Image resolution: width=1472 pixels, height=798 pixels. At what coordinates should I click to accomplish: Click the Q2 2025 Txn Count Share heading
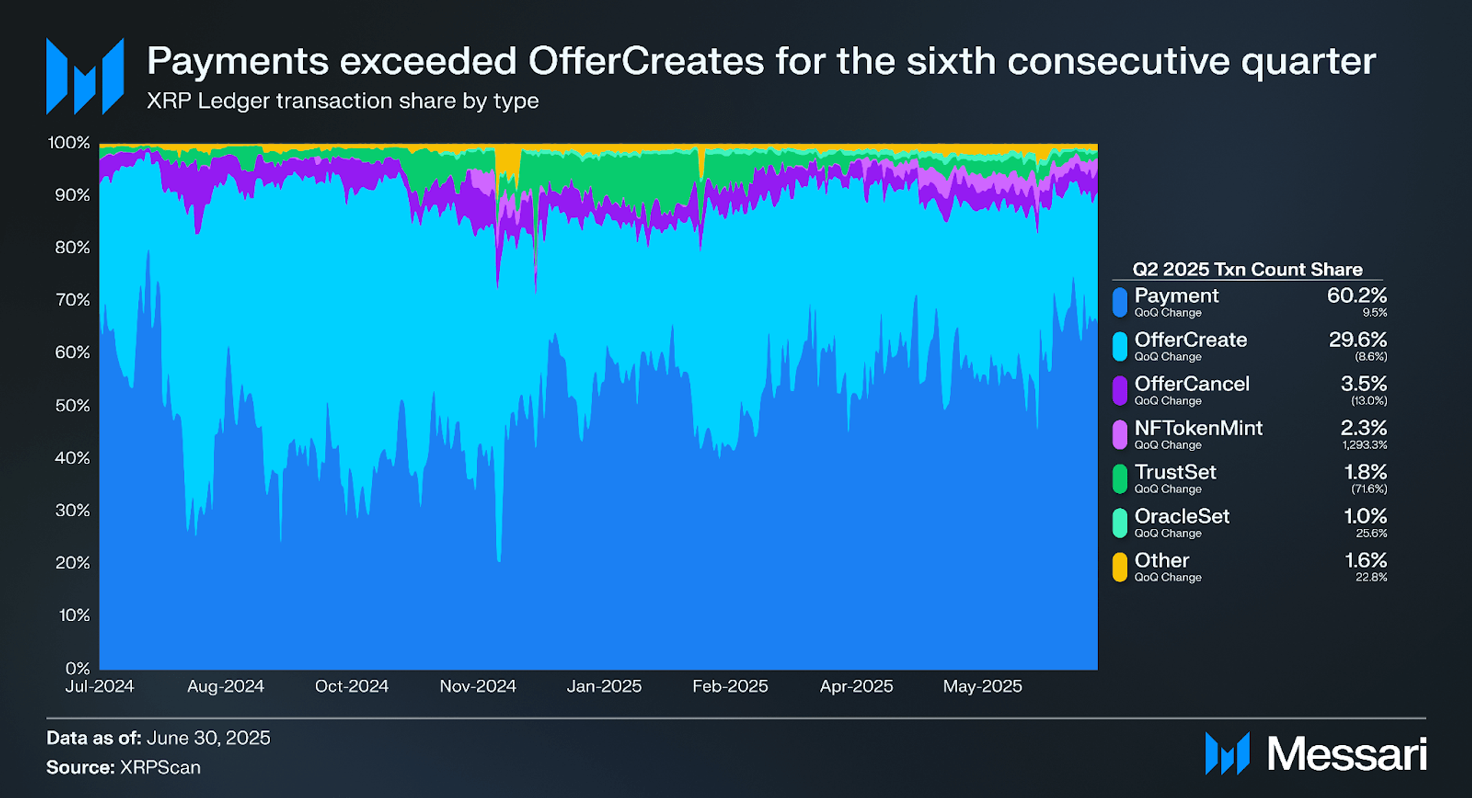click(1247, 269)
